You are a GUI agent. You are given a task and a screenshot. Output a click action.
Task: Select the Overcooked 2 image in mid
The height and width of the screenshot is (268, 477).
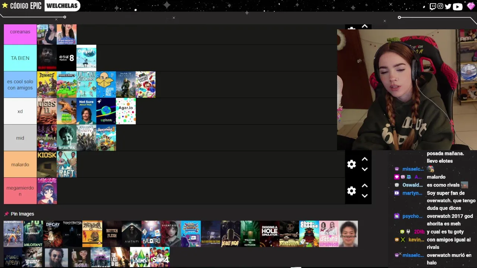click(106, 138)
